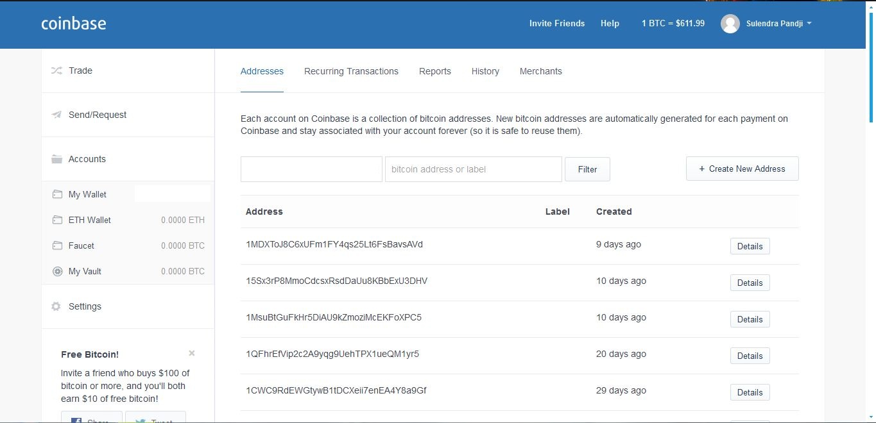
Task: Switch to the Addresses tab
Action: coord(262,71)
